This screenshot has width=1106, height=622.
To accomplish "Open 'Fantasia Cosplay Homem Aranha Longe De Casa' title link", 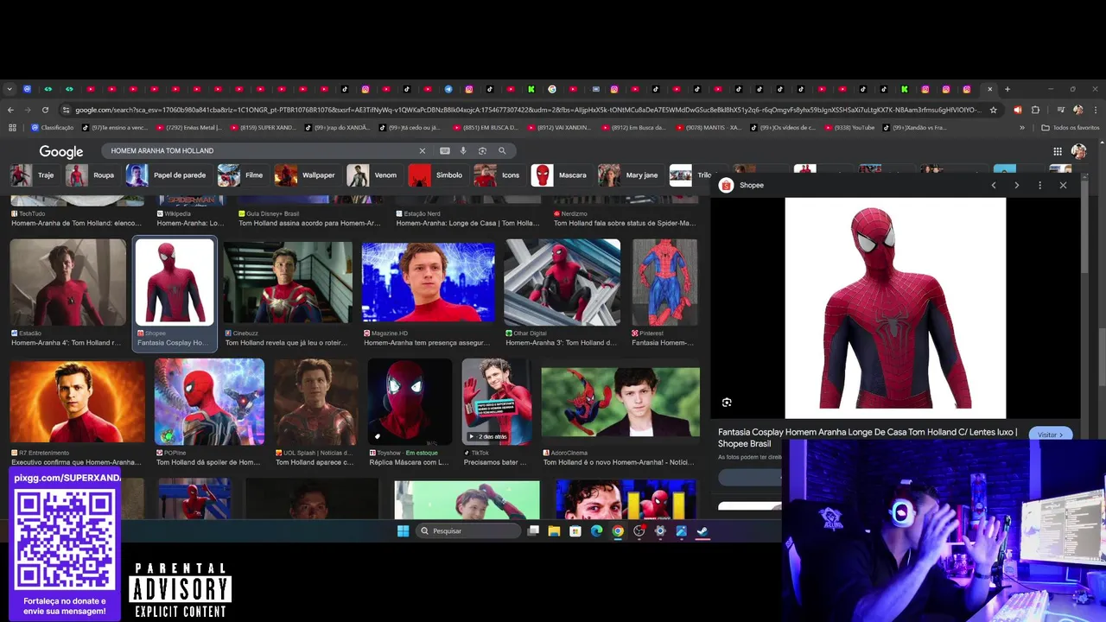I will [x=868, y=438].
